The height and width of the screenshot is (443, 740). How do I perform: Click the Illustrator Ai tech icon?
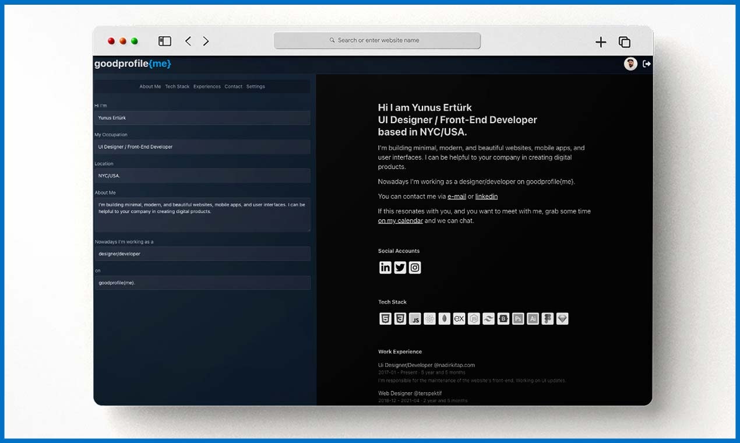click(533, 319)
